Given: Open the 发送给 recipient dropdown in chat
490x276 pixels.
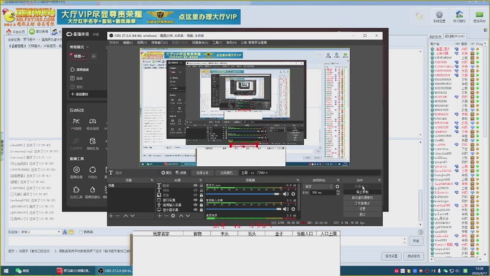Looking at the screenshot, I should click(40, 232).
